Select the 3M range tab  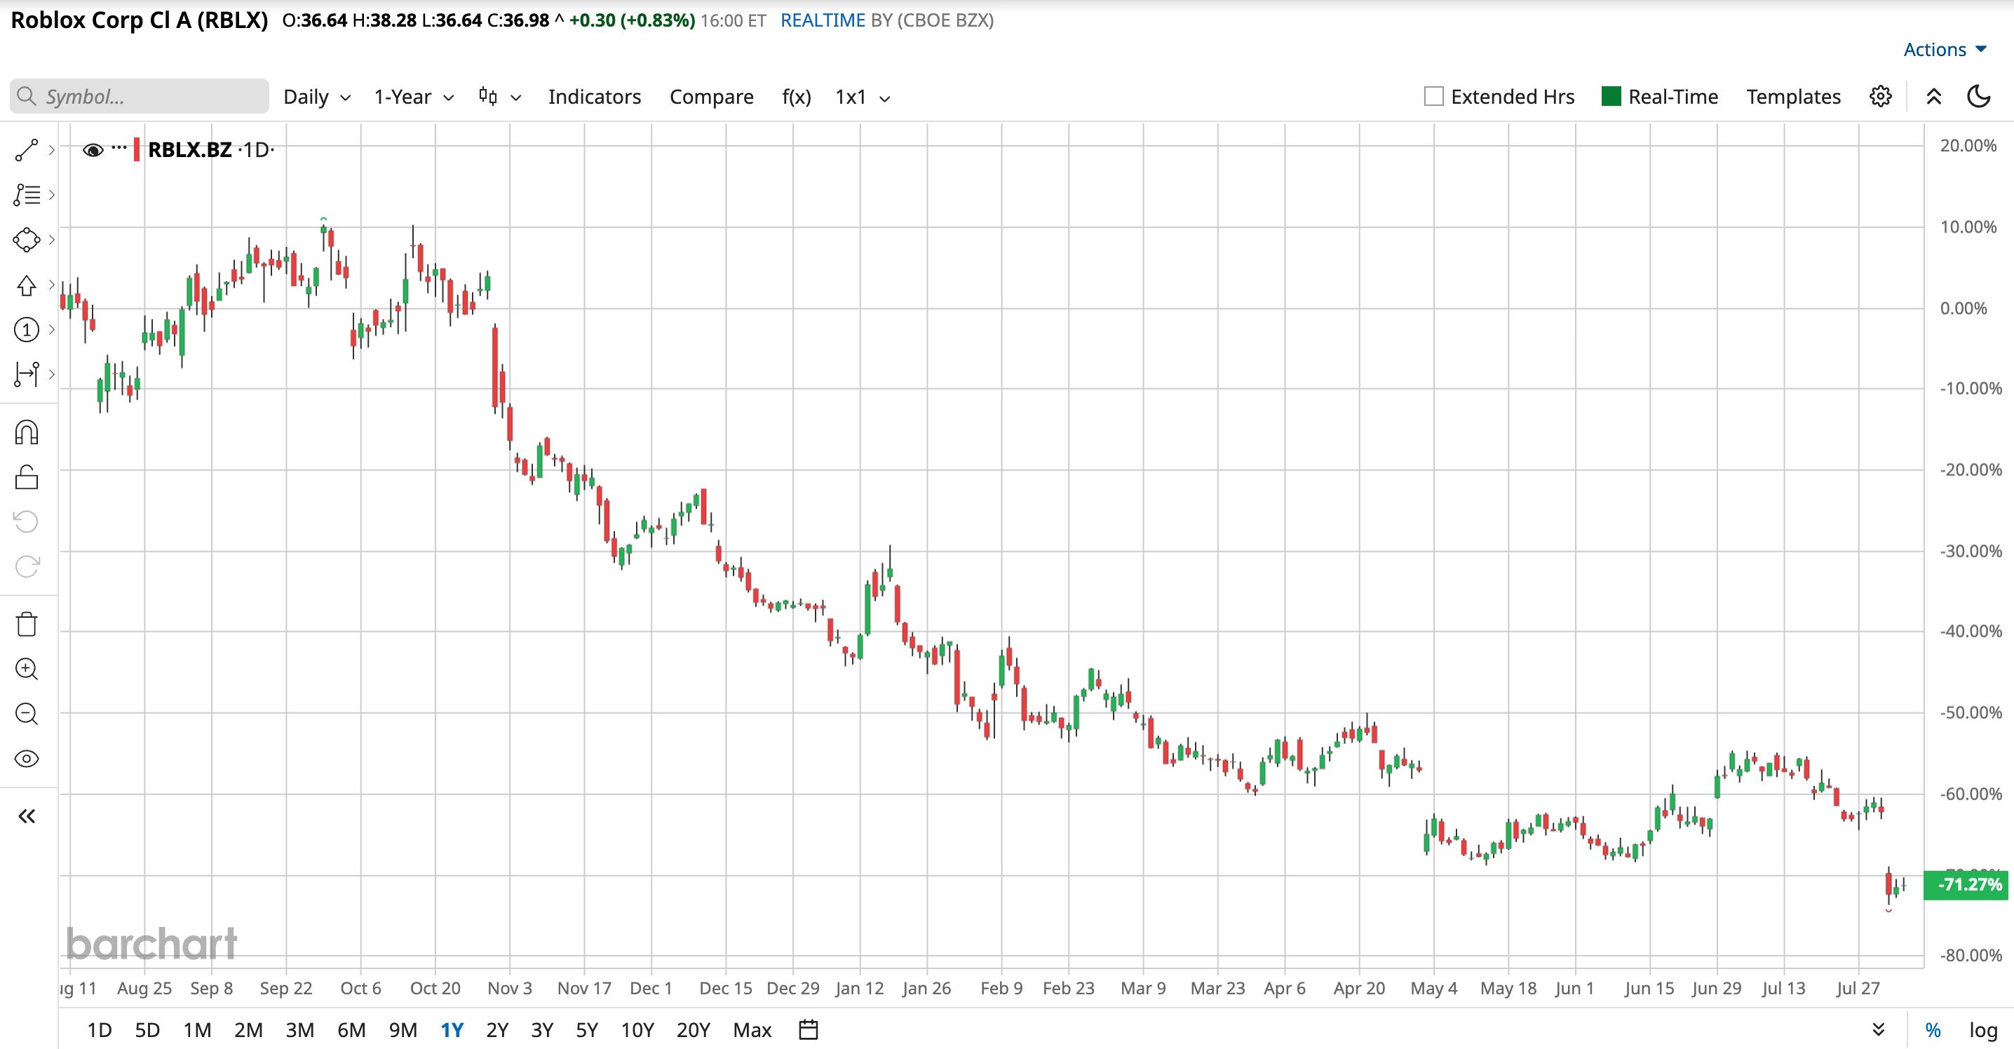(299, 1030)
